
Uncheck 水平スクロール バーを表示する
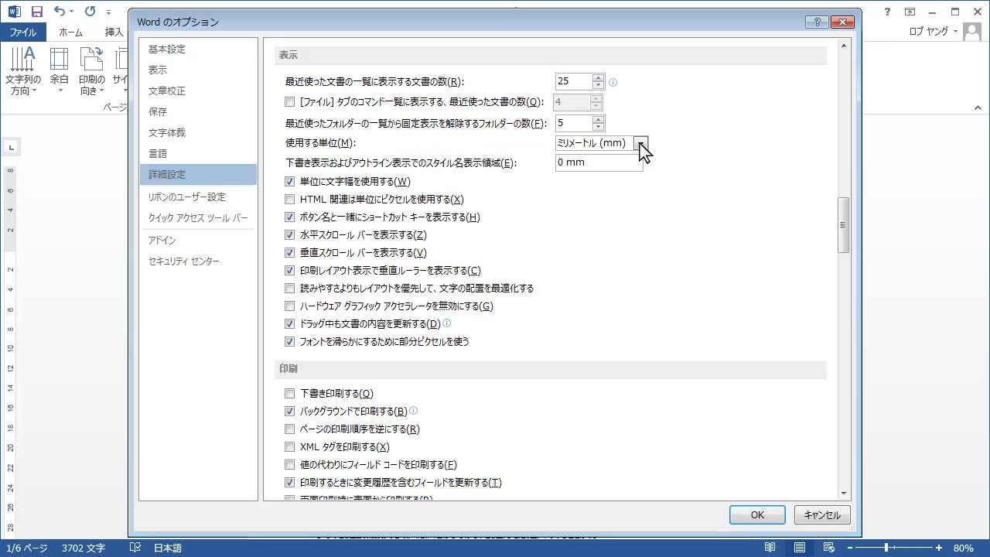[x=290, y=235]
